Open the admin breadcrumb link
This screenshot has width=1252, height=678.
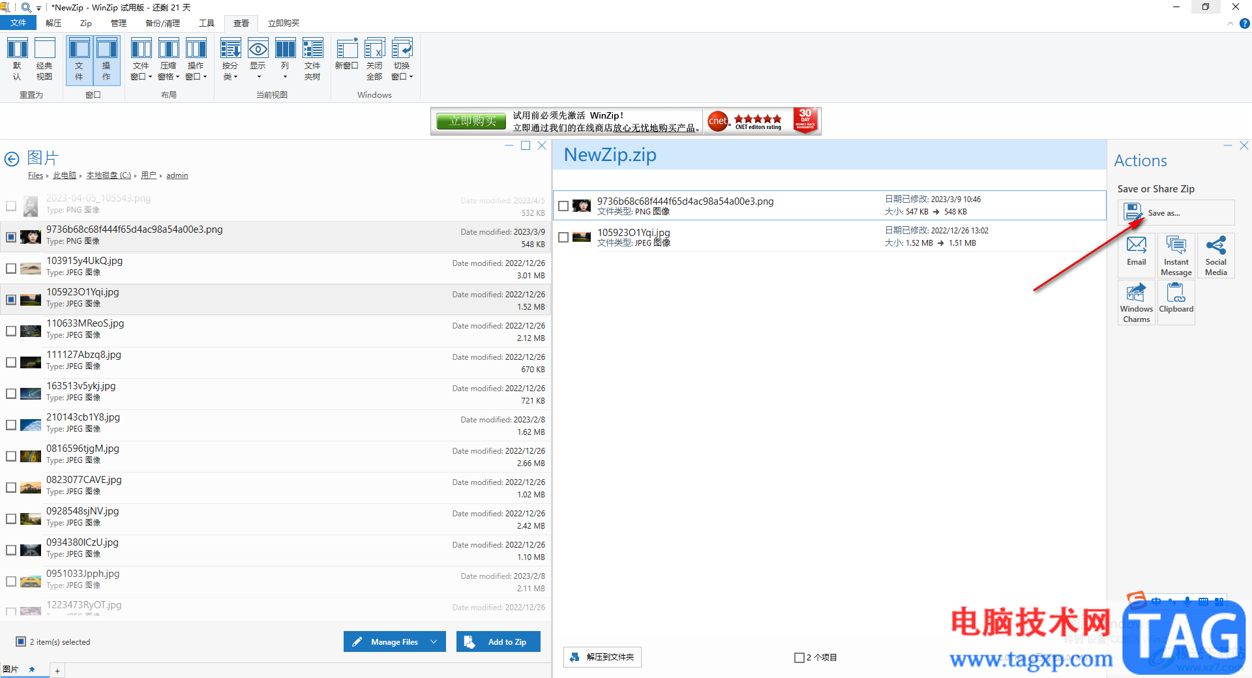[177, 175]
